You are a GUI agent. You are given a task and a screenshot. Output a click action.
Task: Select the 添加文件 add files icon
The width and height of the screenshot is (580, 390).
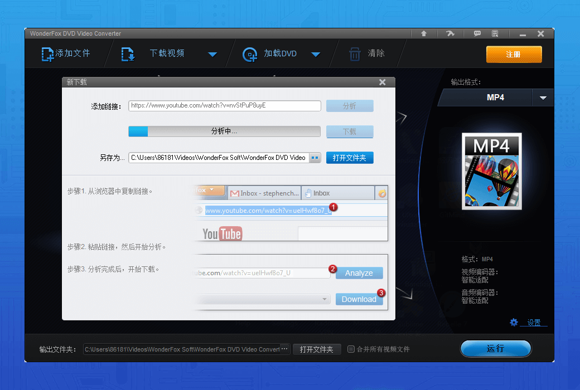[47, 53]
